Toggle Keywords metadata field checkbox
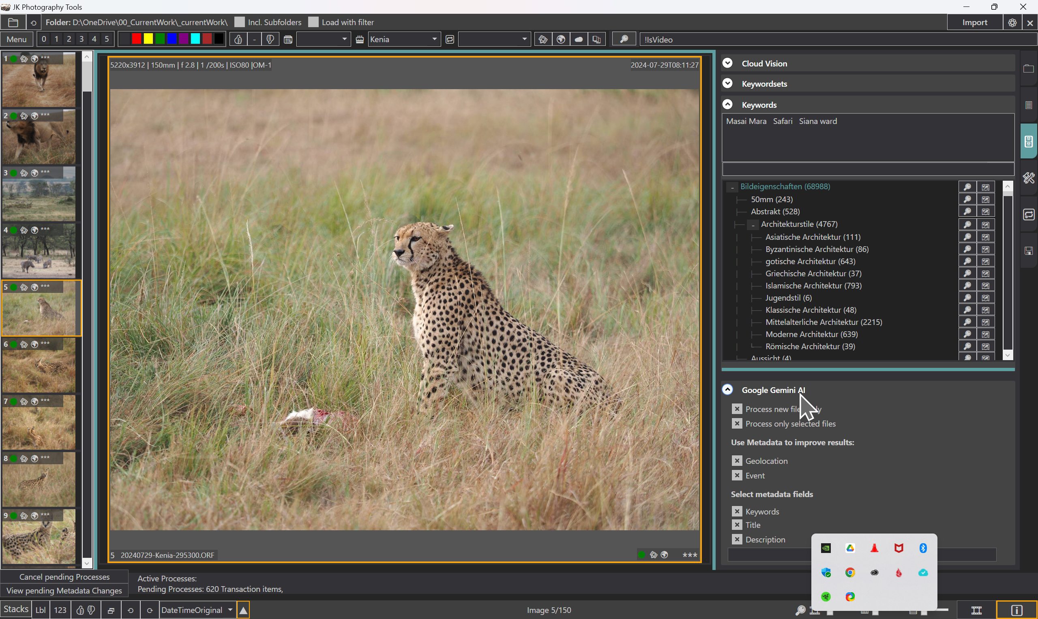 737,511
